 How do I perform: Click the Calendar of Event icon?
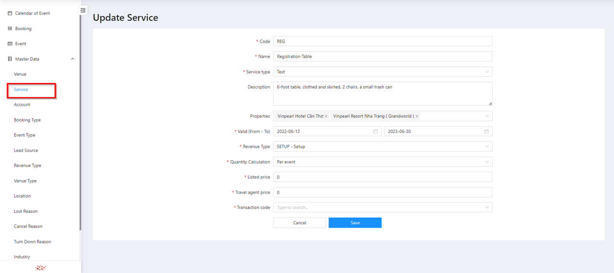10,13
